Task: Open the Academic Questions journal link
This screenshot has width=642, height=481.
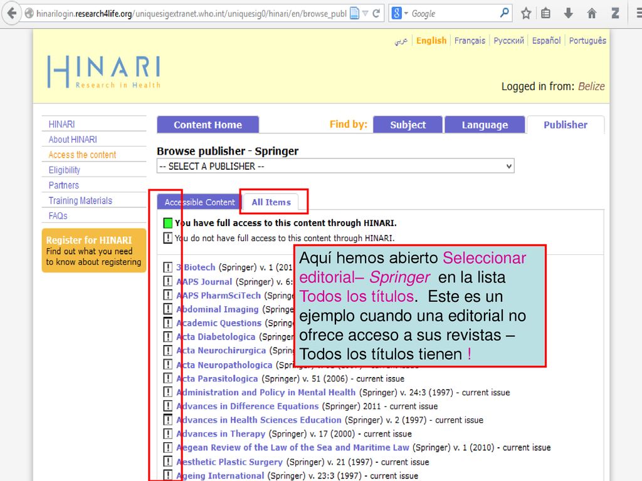Action: pyautogui.click(x=219, y=323)
